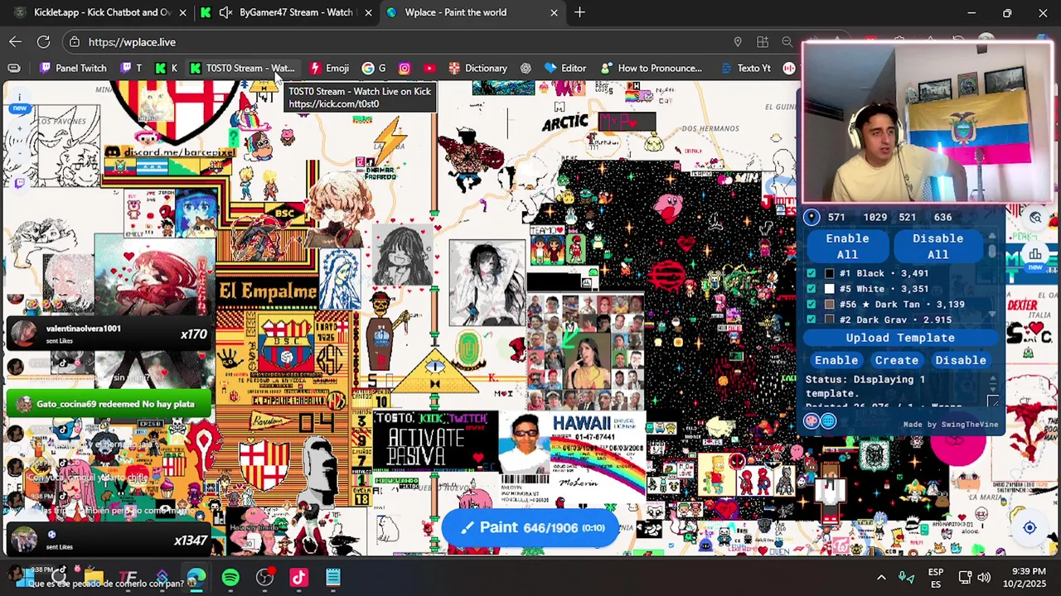The height and width of the screenshot is (596, 1061).
Task: Click the color list scroll-up arrow
Action: click(992, 237)
